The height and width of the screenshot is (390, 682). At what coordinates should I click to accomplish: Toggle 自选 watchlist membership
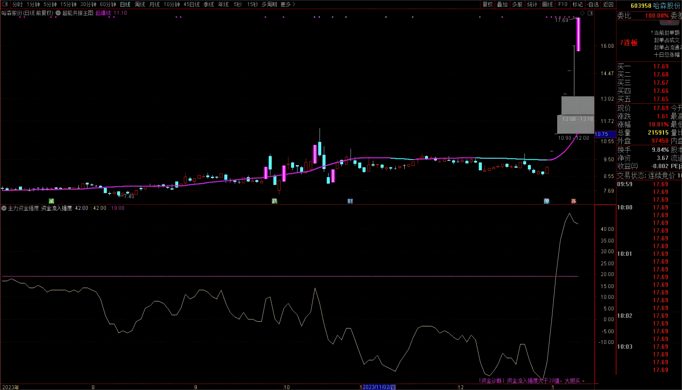point(593,4)
